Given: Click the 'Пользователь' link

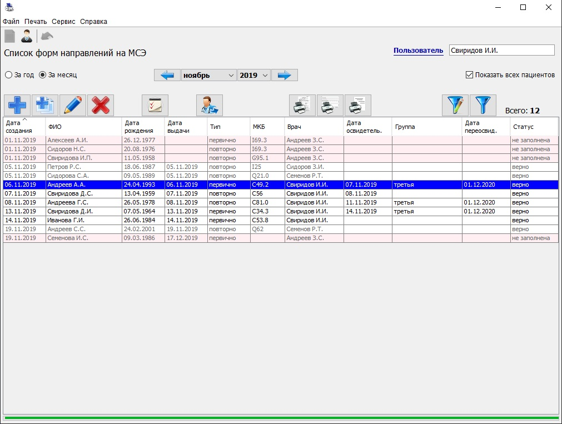Looking at the screenshot, I should pyautogui.click(x=418, y=51).
